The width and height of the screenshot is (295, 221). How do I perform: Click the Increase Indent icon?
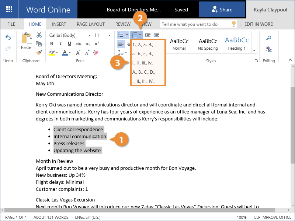(156, 35)
